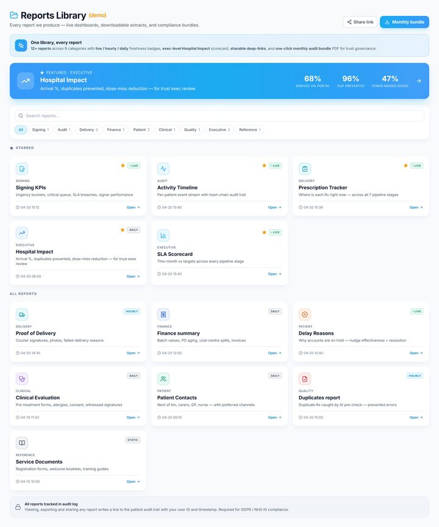This screenshot has width=439, height=527.
Task: Open the Signing KPIs report
Action: point(134,208)
